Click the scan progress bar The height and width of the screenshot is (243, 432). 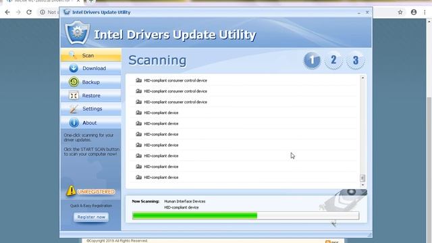point(246,215)
